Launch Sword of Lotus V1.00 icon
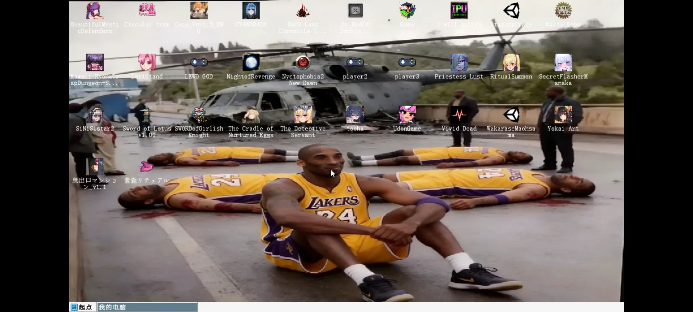 pyautogui.click(x=147, y=115)
